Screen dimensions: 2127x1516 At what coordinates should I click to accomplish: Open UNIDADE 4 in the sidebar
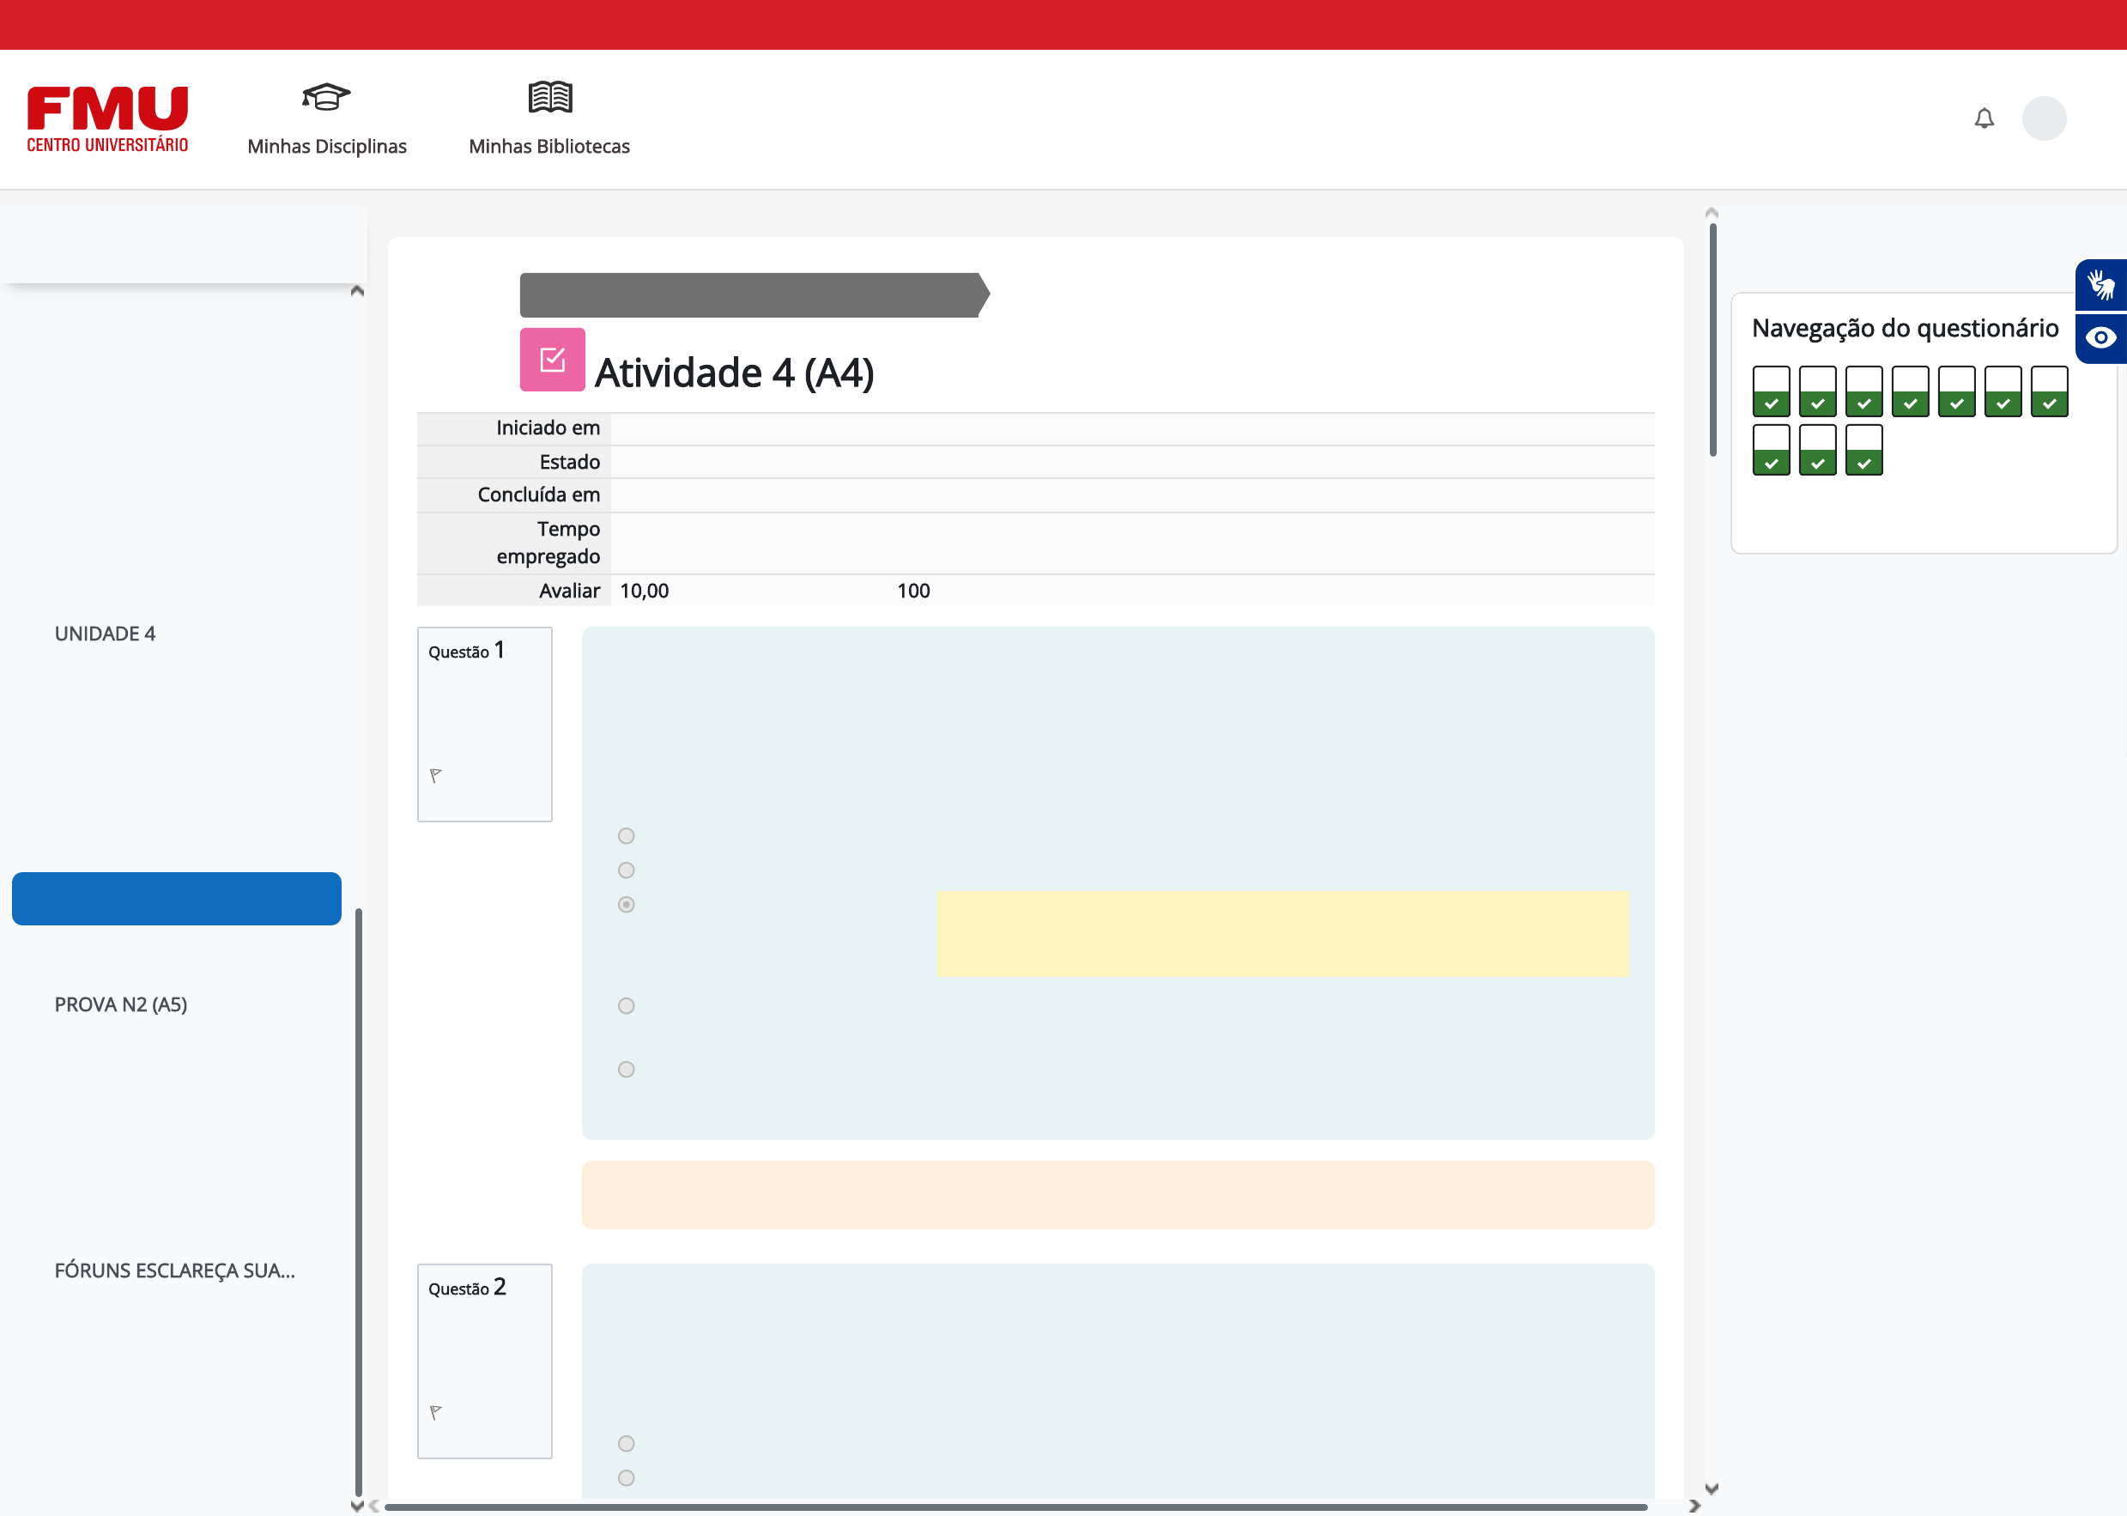click(x=105, y=634)
